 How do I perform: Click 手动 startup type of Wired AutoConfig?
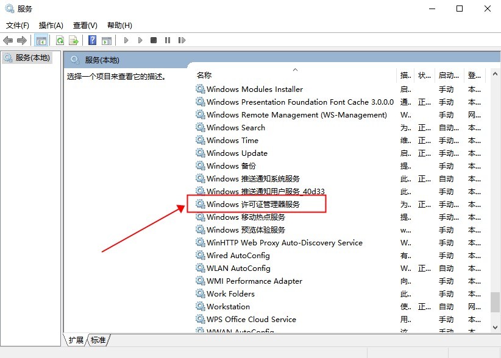(446, 256)
